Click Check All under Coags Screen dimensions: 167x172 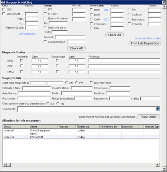(76, 48)
